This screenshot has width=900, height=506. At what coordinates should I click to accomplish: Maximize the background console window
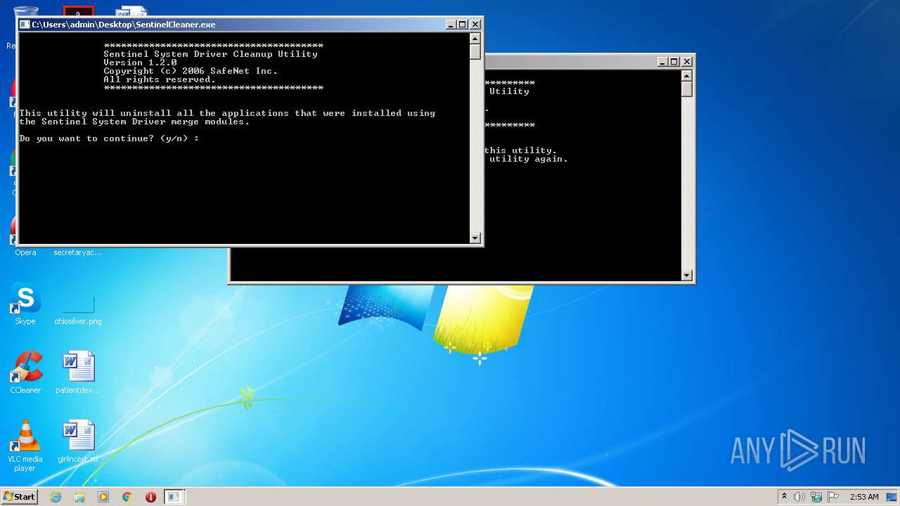pyautogui.click(x=674, y=62)
